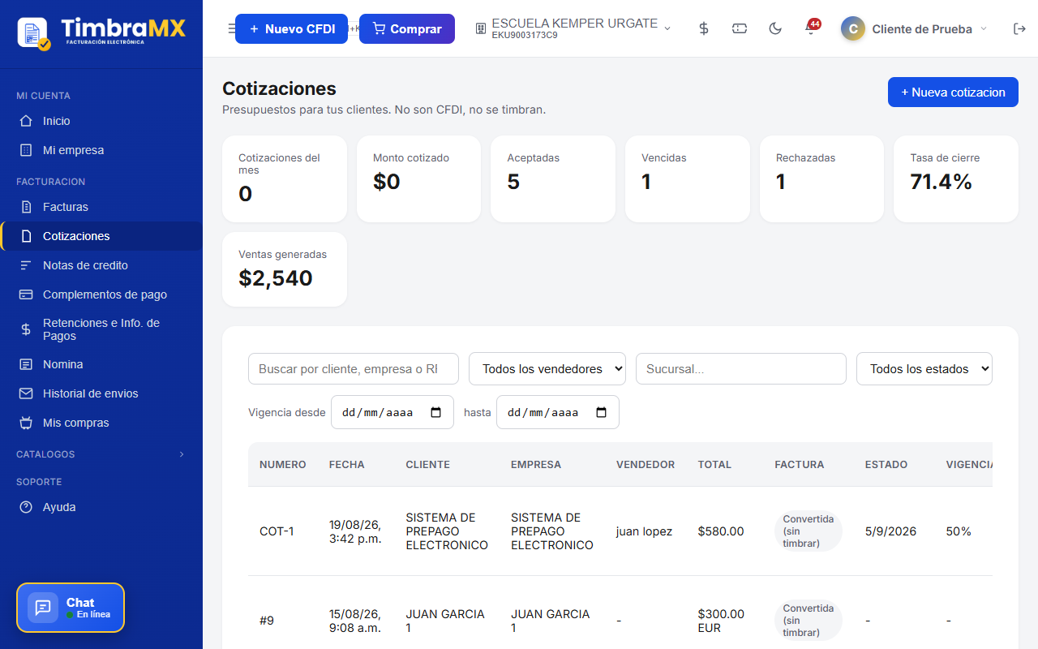
Task: Click the help circle icon beside Ayuda
Action: (x=26, y=507)
